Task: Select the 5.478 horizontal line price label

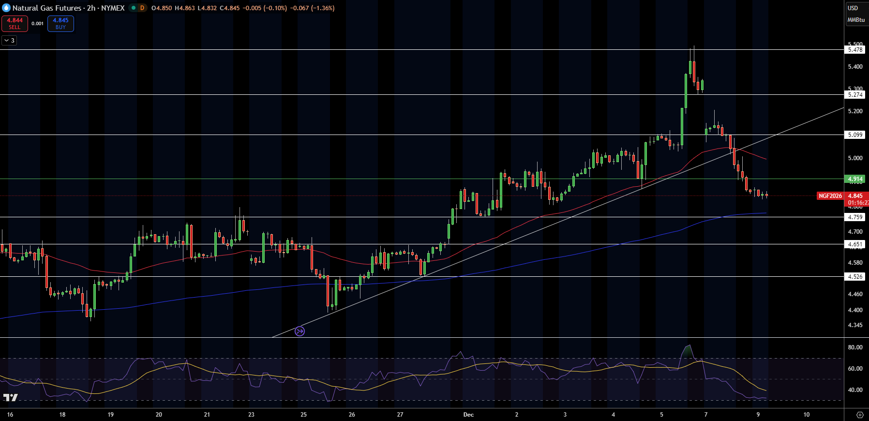Action: tap(855, 50)
